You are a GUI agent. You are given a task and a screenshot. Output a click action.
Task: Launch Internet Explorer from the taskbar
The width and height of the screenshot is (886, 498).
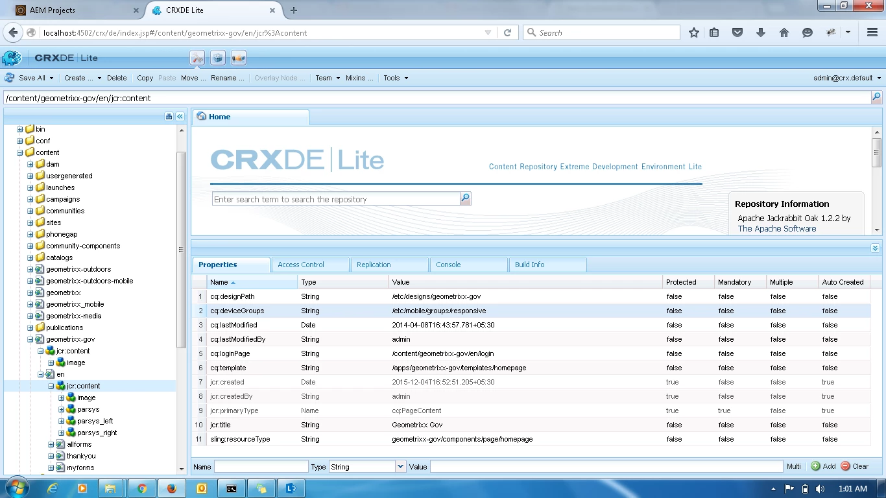[x=53, y=488]
